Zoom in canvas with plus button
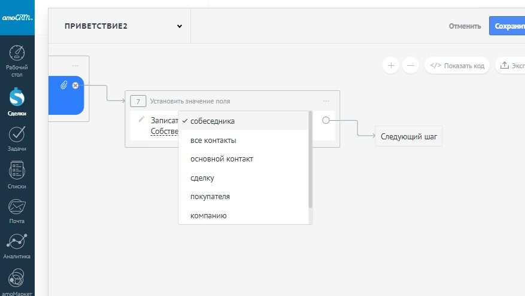The height and width of the screenshot is (296, 525). click(x=391, y=65)
